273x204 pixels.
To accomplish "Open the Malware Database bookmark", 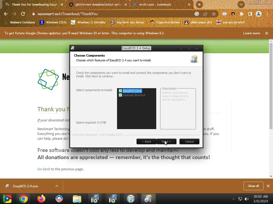I will (20, 22).
